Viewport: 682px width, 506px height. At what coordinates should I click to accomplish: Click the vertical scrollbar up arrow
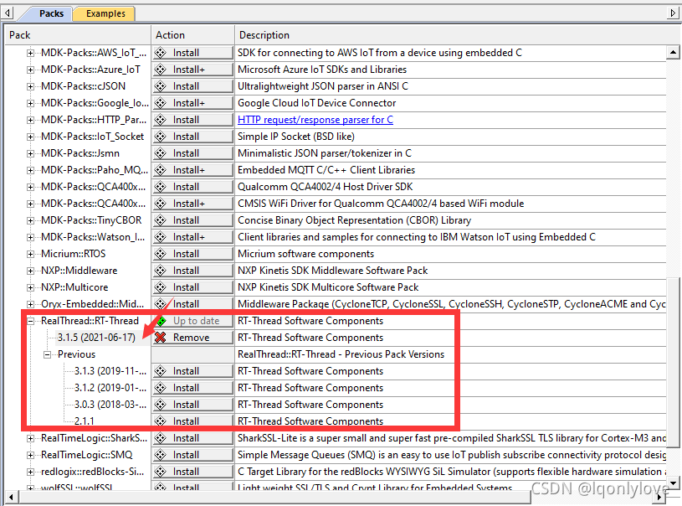pyautogui.click(x=673, y=53)
